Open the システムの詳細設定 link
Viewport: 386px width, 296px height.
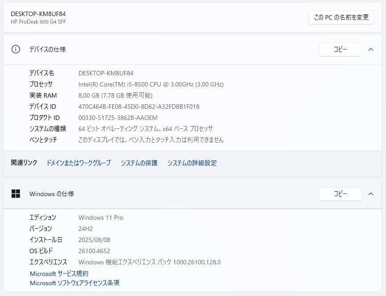[192, 163]
